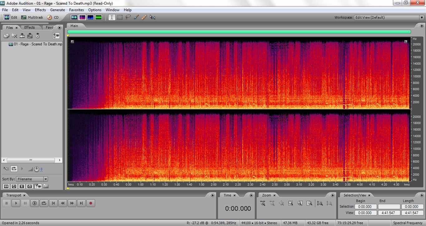Screen dimensions: 426x226
Task: Switch to Waveform display view
Action: pos(74,17)
